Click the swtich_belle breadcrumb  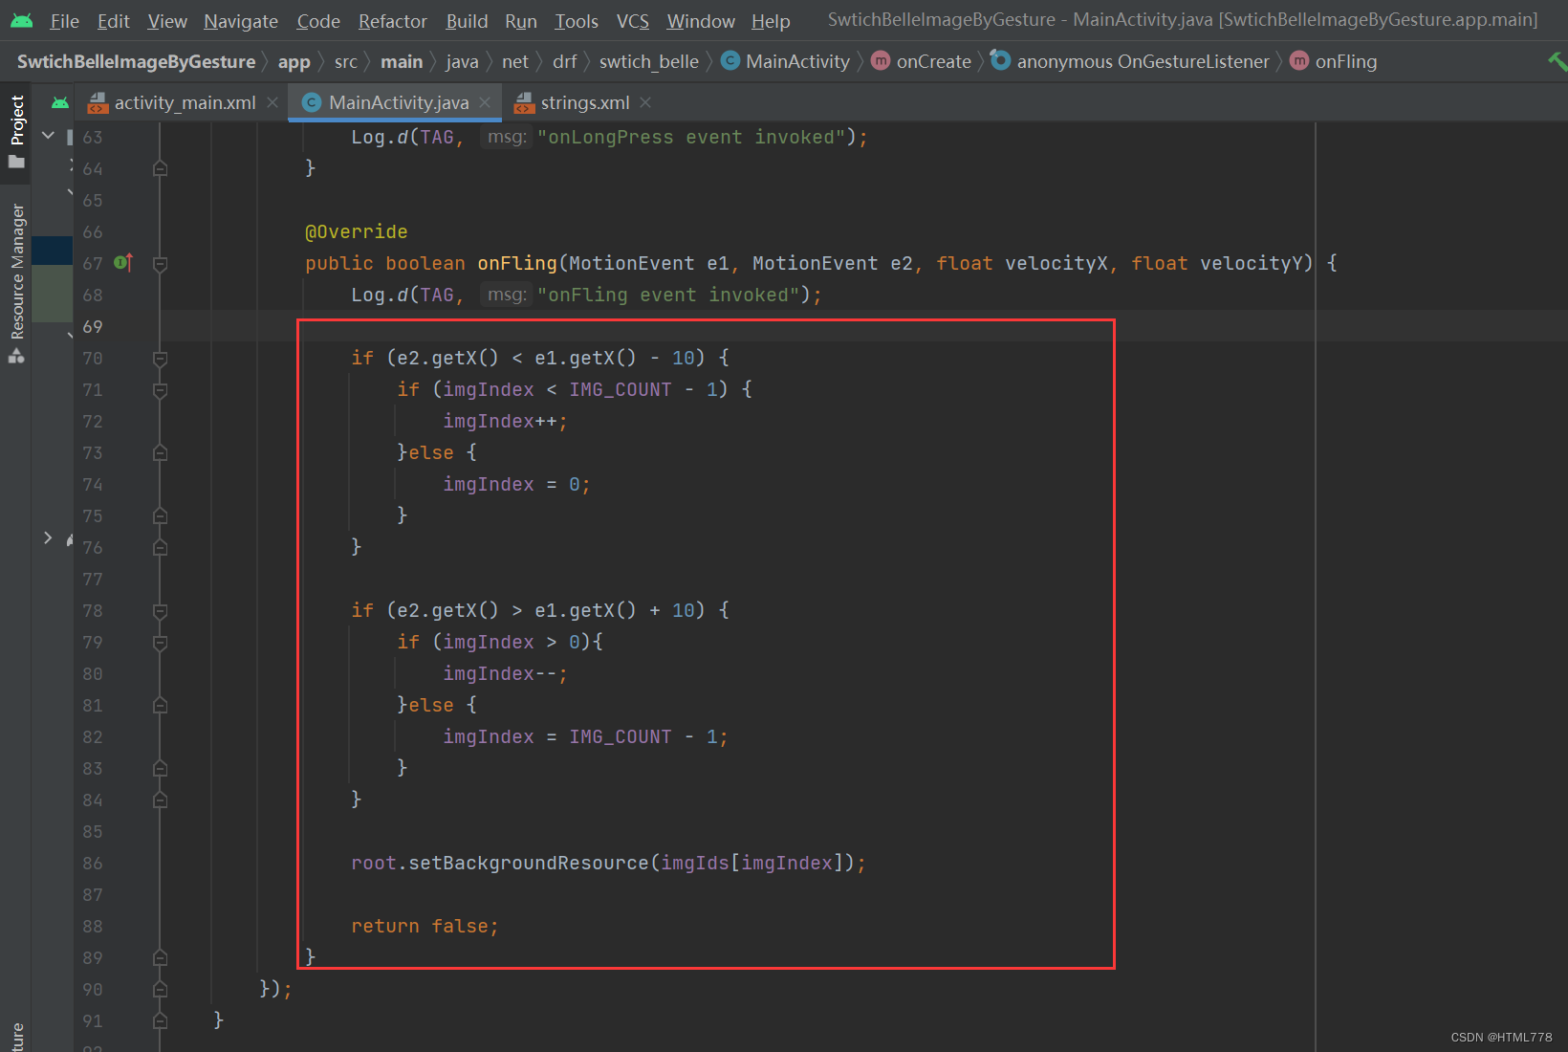(x=649, y=61)
